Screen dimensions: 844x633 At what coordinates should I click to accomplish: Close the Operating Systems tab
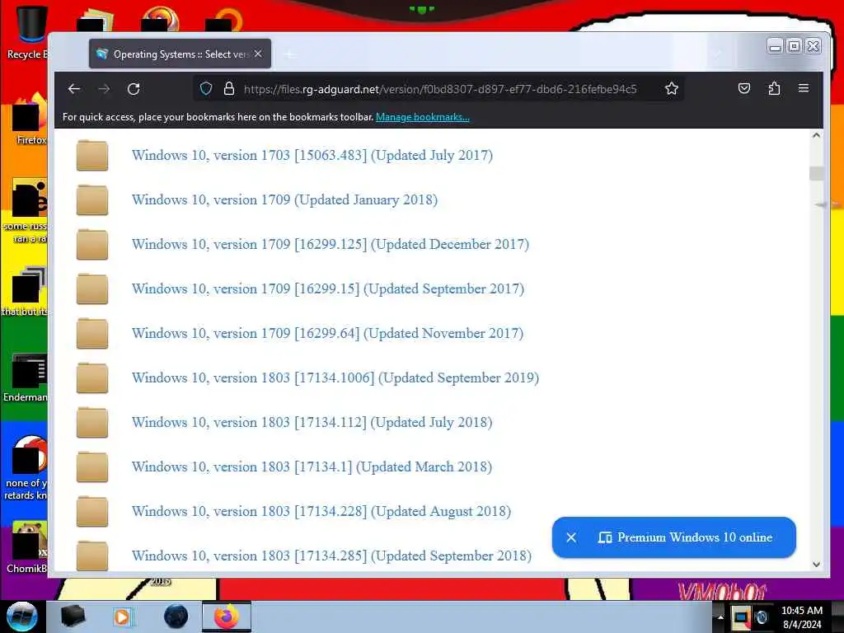[258, 54]
